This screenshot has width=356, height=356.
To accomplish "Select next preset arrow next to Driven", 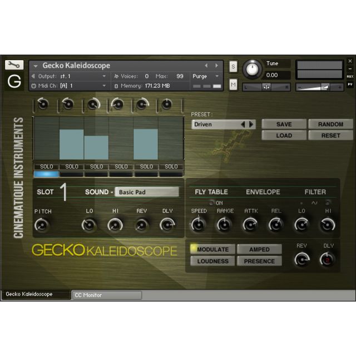I will pos(251,124).
